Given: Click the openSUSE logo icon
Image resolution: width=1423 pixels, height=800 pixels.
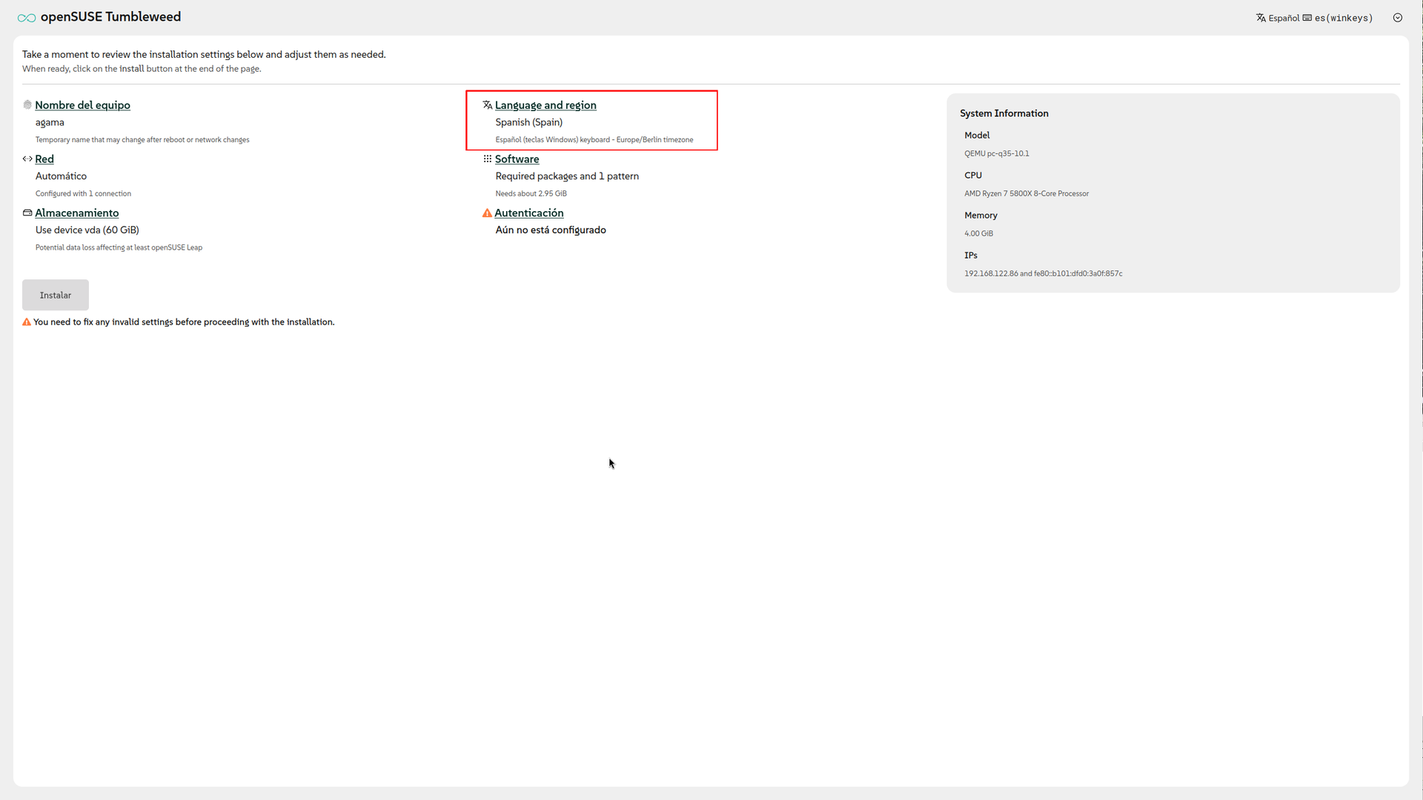Looking at the screenshot, I should click(x=27, y=18).
